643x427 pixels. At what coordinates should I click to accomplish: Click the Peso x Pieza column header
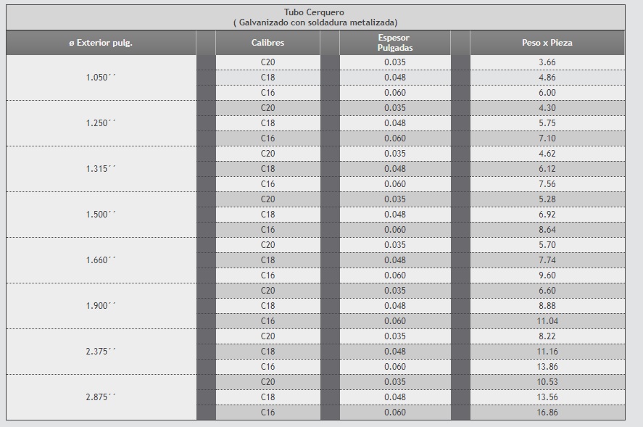click(547, 43)
